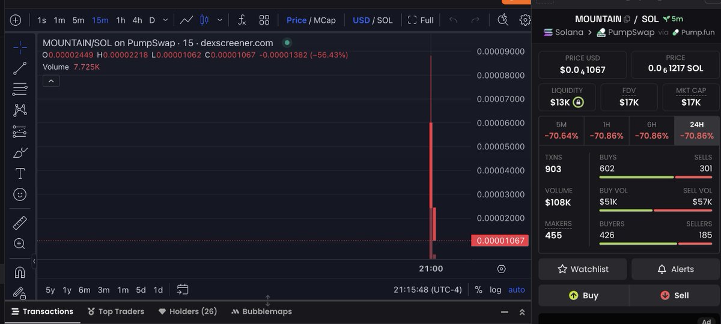Set chart range to 6m

pyautogui.click(x=84, y=290)
